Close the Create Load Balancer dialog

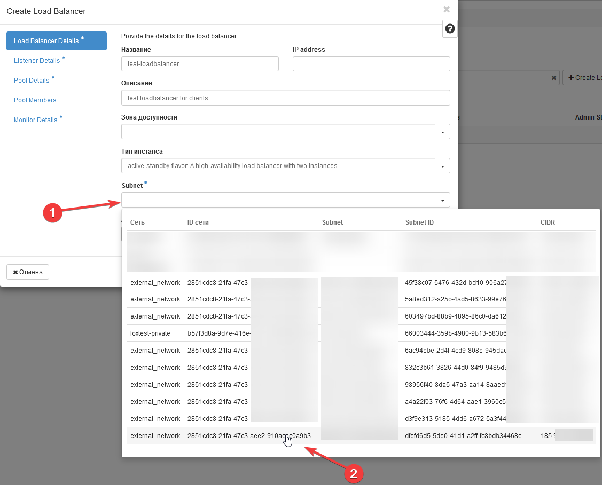click(447, 10)
